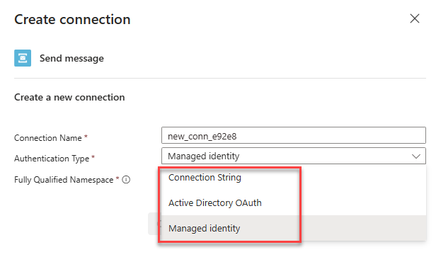Viewport: 436px width, 257px height.
Task: Edit the Connection Name field
Action: click(293, 135)
